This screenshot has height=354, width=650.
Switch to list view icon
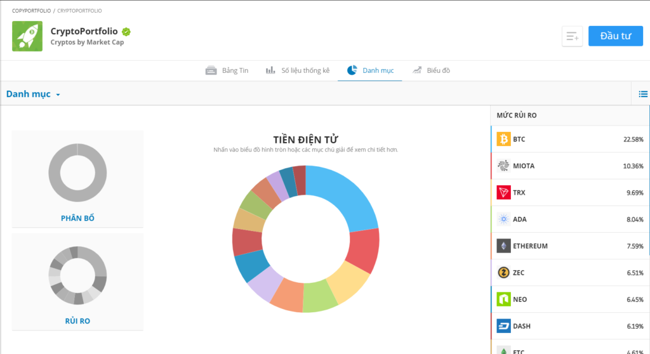[643, 94]
